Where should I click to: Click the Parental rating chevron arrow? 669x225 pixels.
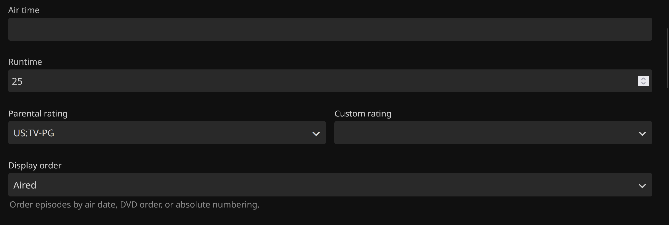(316, 134)
